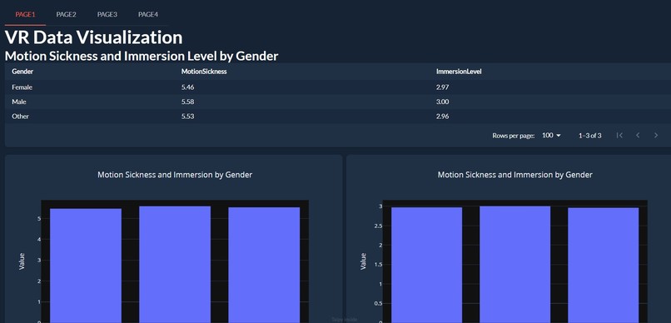This screenshot has width=671, height=323.
Task: Open the PAGE4 tab
Action: 148,14
